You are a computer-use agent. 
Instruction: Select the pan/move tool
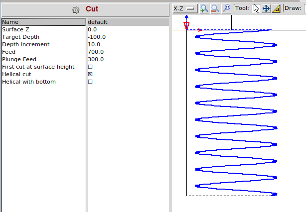266,8
